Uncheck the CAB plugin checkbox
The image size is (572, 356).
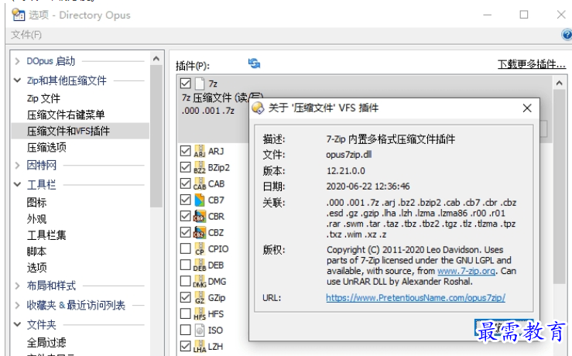point(185,183)
